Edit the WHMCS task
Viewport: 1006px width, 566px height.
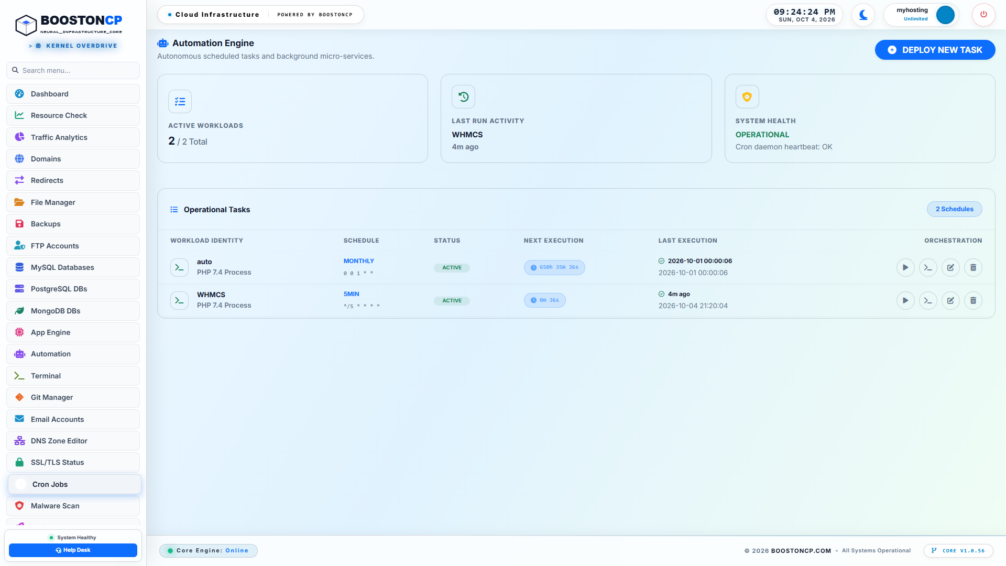pos(950,300)
